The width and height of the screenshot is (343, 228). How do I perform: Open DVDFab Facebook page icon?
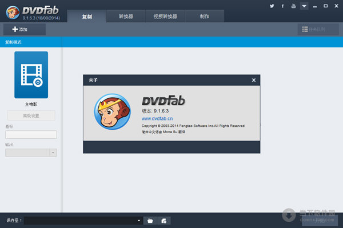[x=282, y=6]
